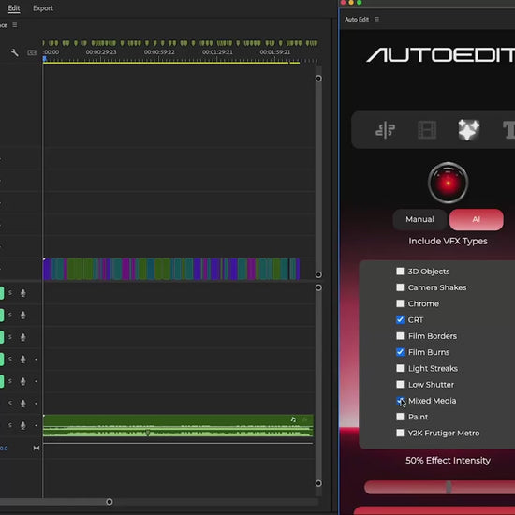Image resolution: width=515 pixels, height=515 pixels.
Task: Select the sparkles VFX icon in AutoEdit toolbar
Action: 469,130
